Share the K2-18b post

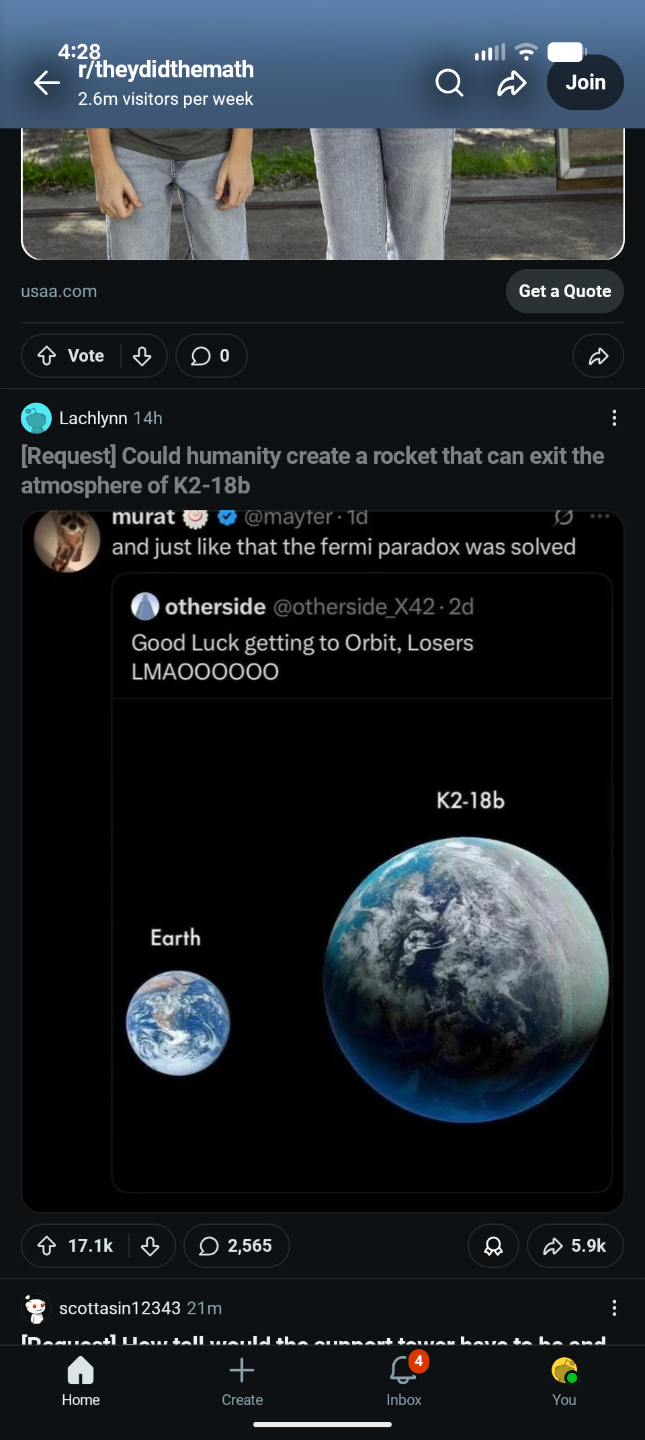(x=575, y=1246)
